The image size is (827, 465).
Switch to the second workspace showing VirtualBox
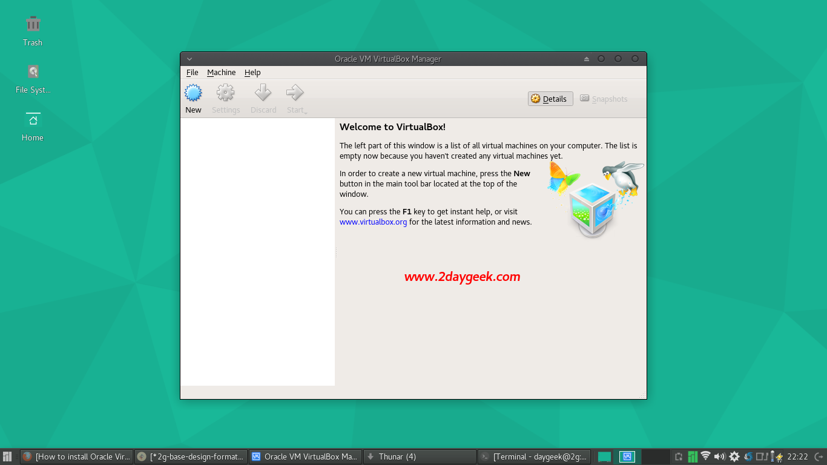pos(628,457)
